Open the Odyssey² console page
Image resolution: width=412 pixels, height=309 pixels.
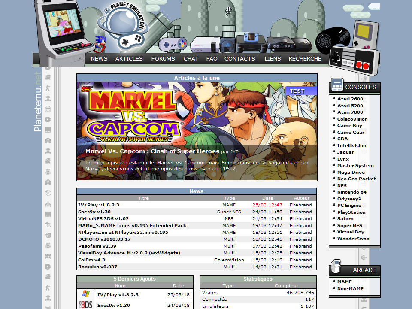(349, 199)
